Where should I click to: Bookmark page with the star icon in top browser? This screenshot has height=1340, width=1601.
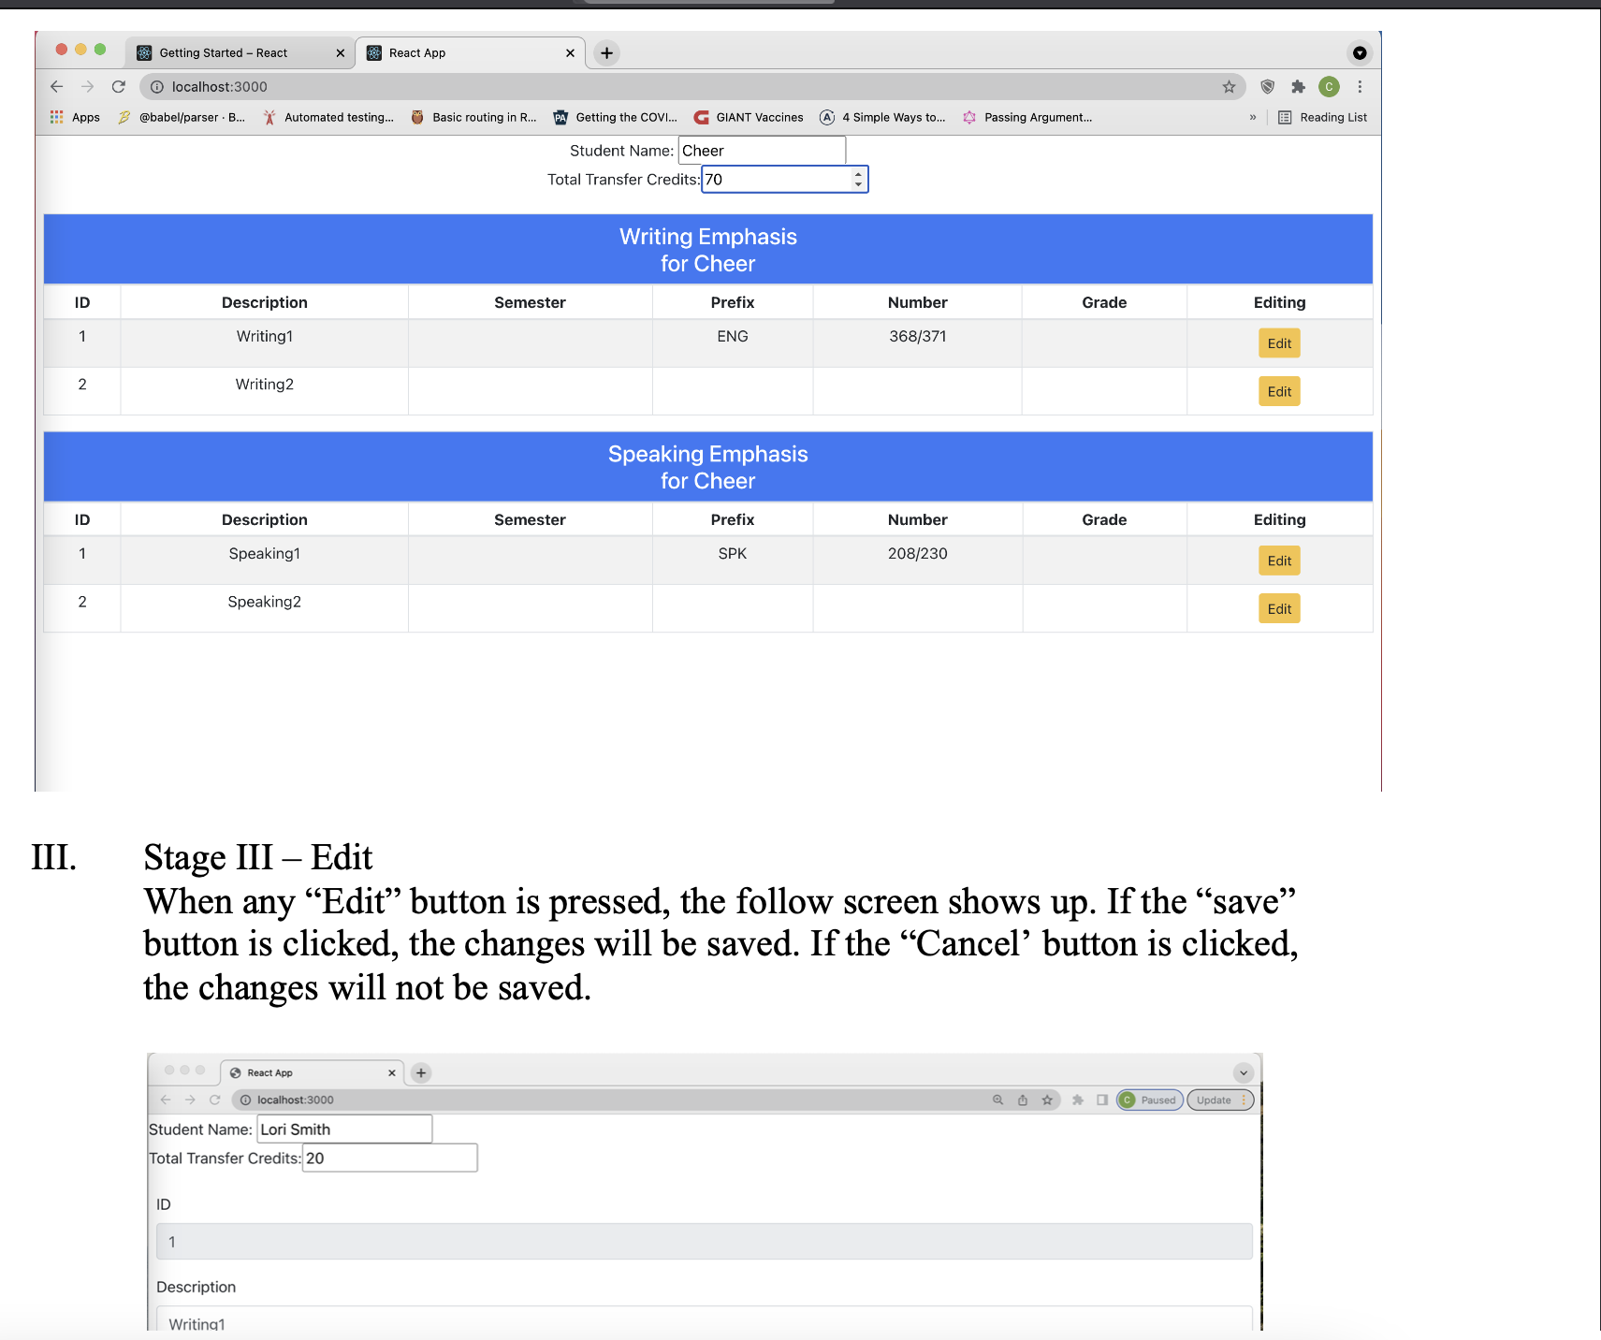coord(1229,87)
